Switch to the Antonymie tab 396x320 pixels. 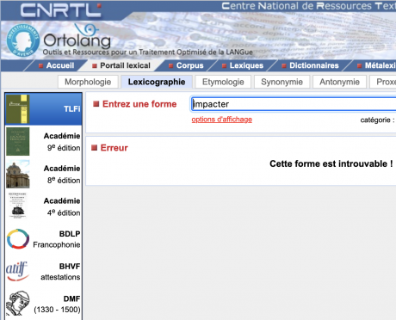(x=339, y=82)
